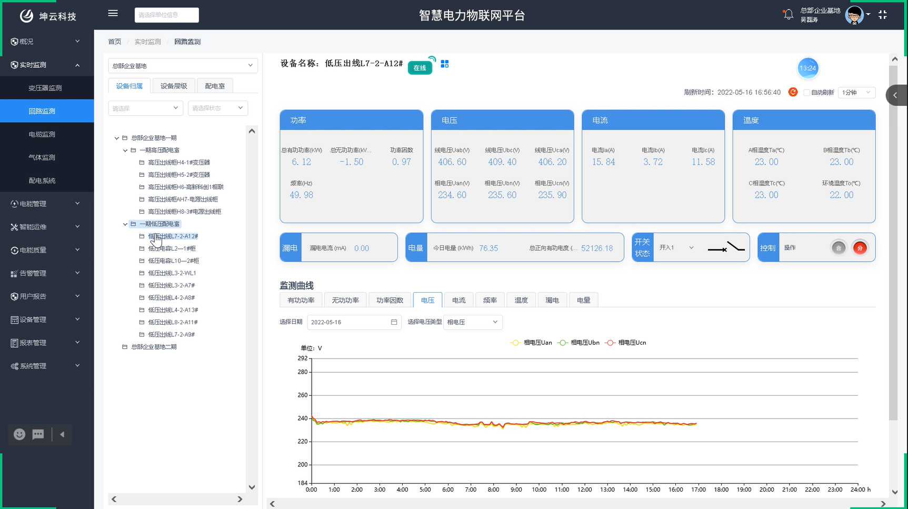Click the 请选择单位信息 search field
Screen dimensions: 908x509
click(167, 15)
